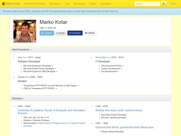Open the Facebook profile button

click(x=75, y=33)
